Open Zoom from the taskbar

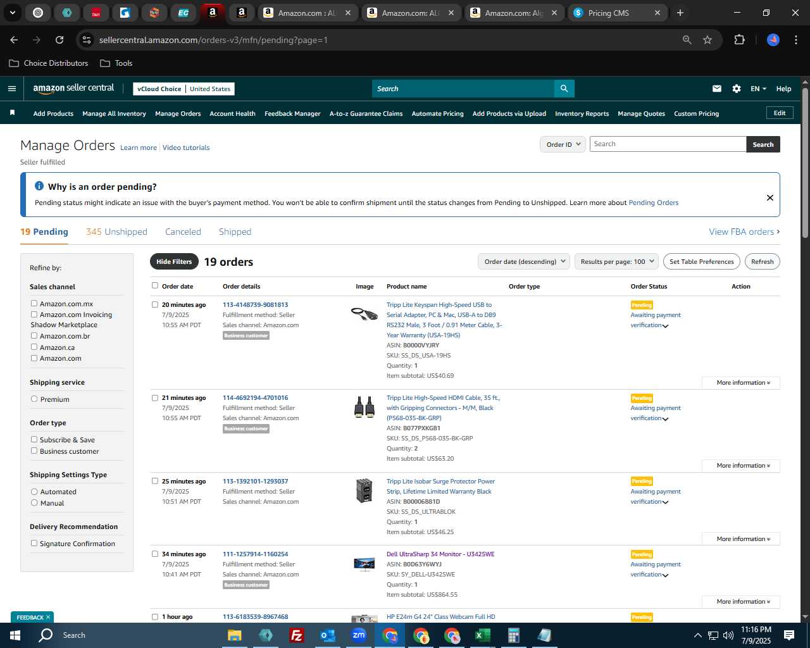[x=359, y=635]
